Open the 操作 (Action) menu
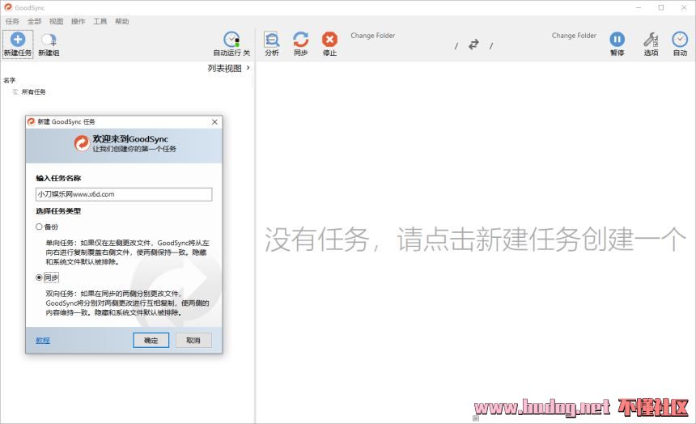Viewport: 696px width, 424px height. (79, 21)
